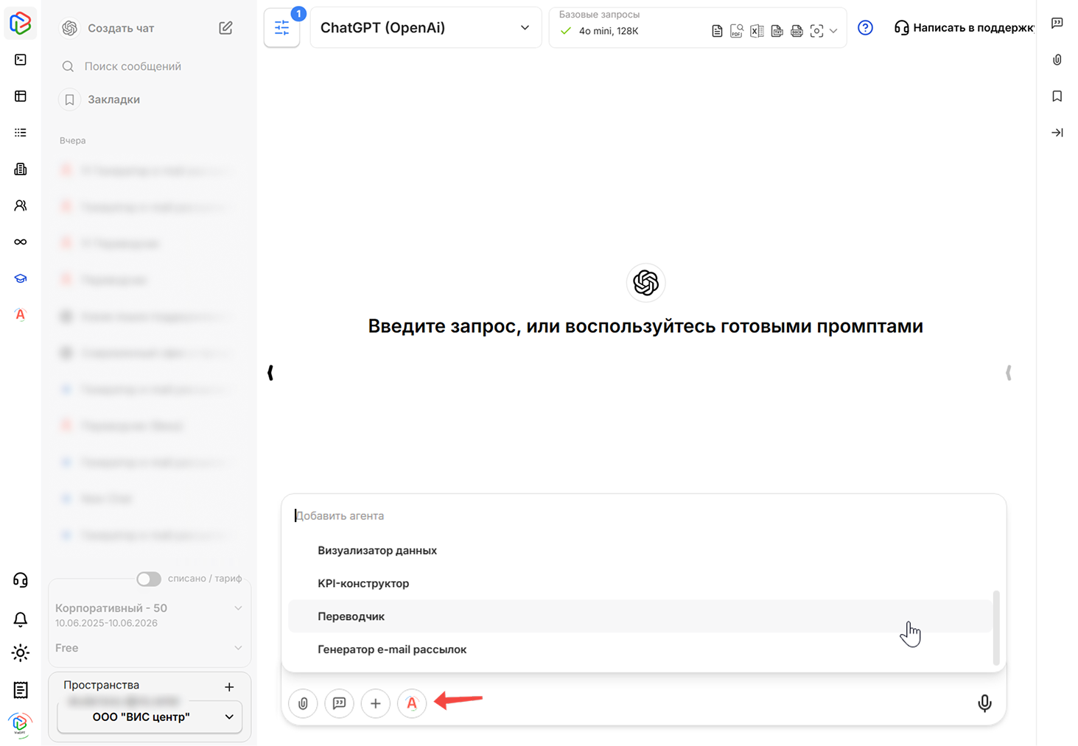Click the Поиск сообщений search field
Screen dimensions: 1078x746
pyautogui.click(x=133, y=66)
